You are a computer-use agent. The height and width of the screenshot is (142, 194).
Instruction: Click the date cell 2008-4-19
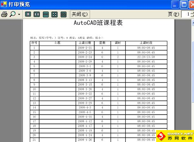85,130
